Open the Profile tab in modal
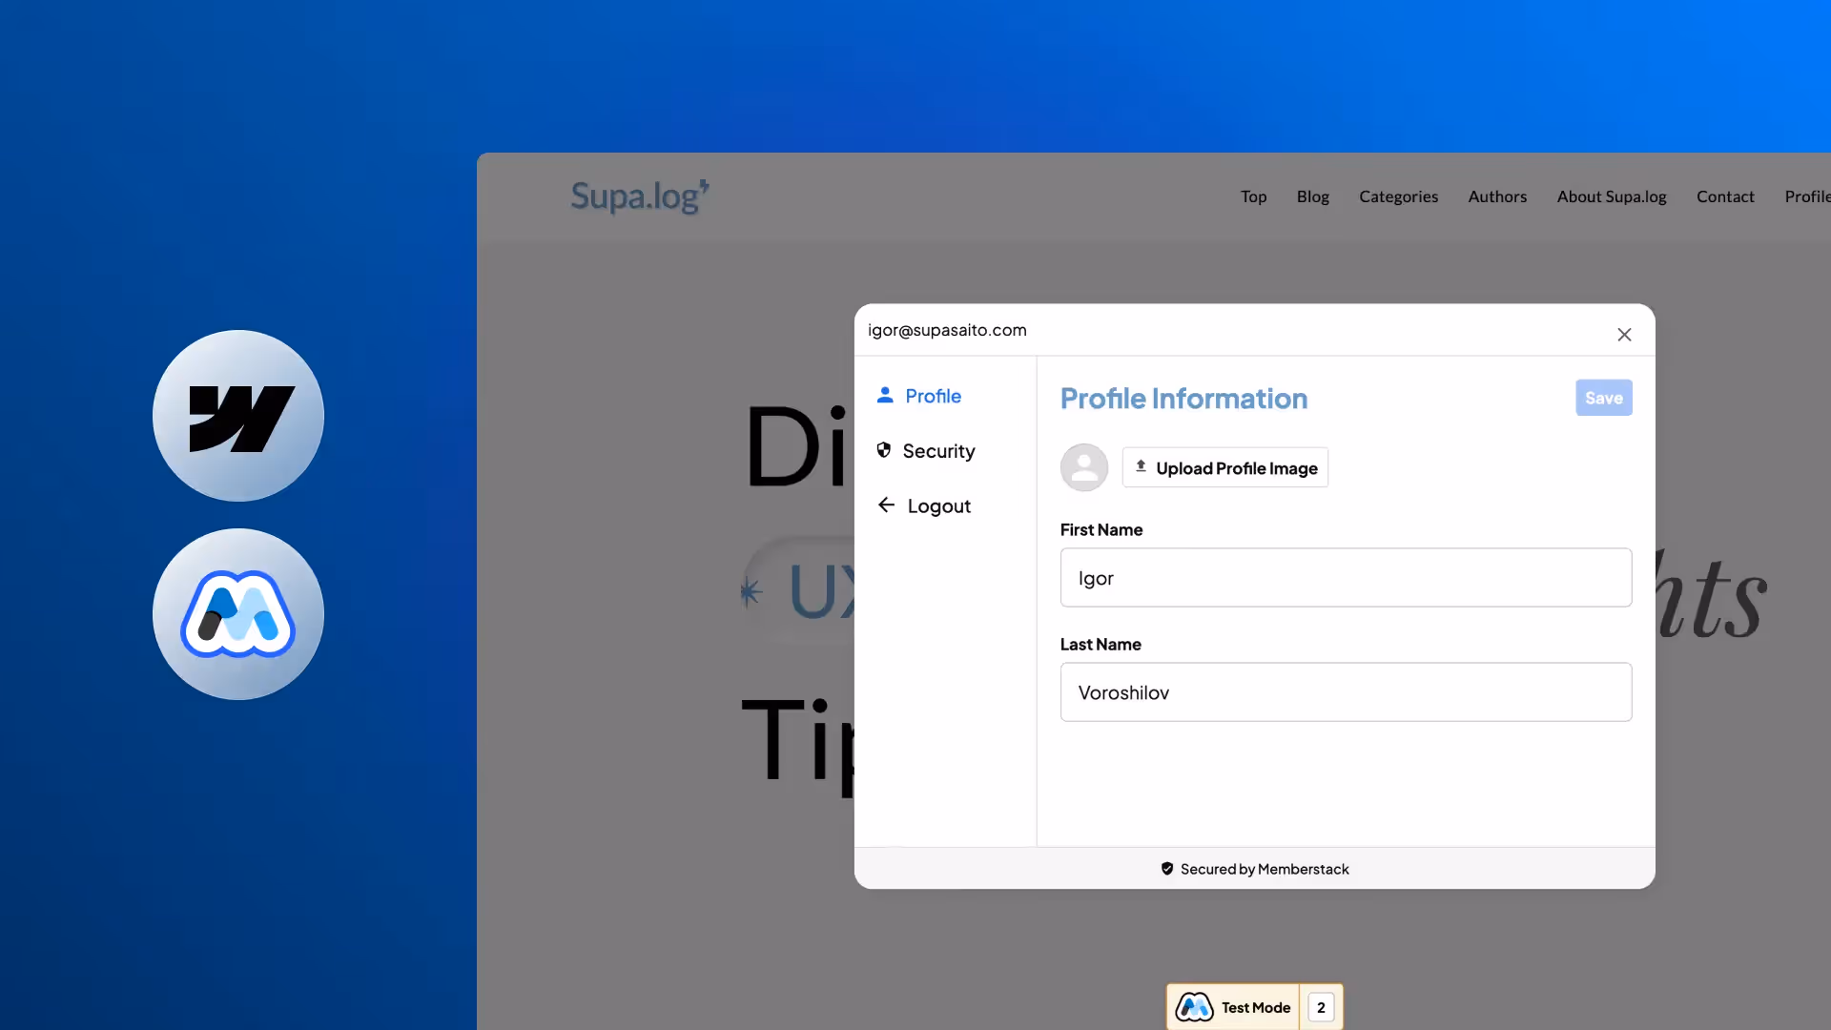This screenshot has height=1030, width=1831. pos(933,396)
